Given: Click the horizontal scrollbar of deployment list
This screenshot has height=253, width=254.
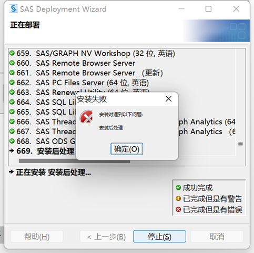Looking at the screenshot, I should (74, 161).
